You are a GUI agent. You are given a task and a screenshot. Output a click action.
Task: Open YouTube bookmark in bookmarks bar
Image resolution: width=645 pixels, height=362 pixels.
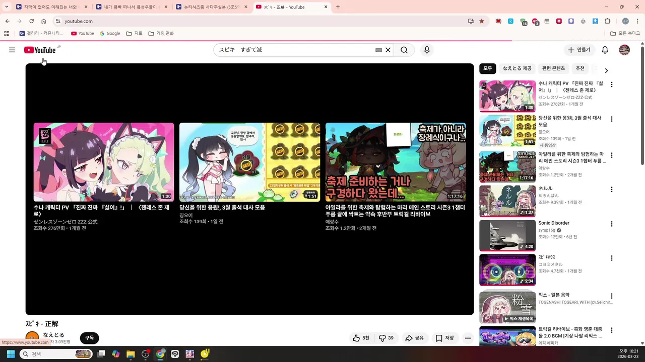(83, 34)
